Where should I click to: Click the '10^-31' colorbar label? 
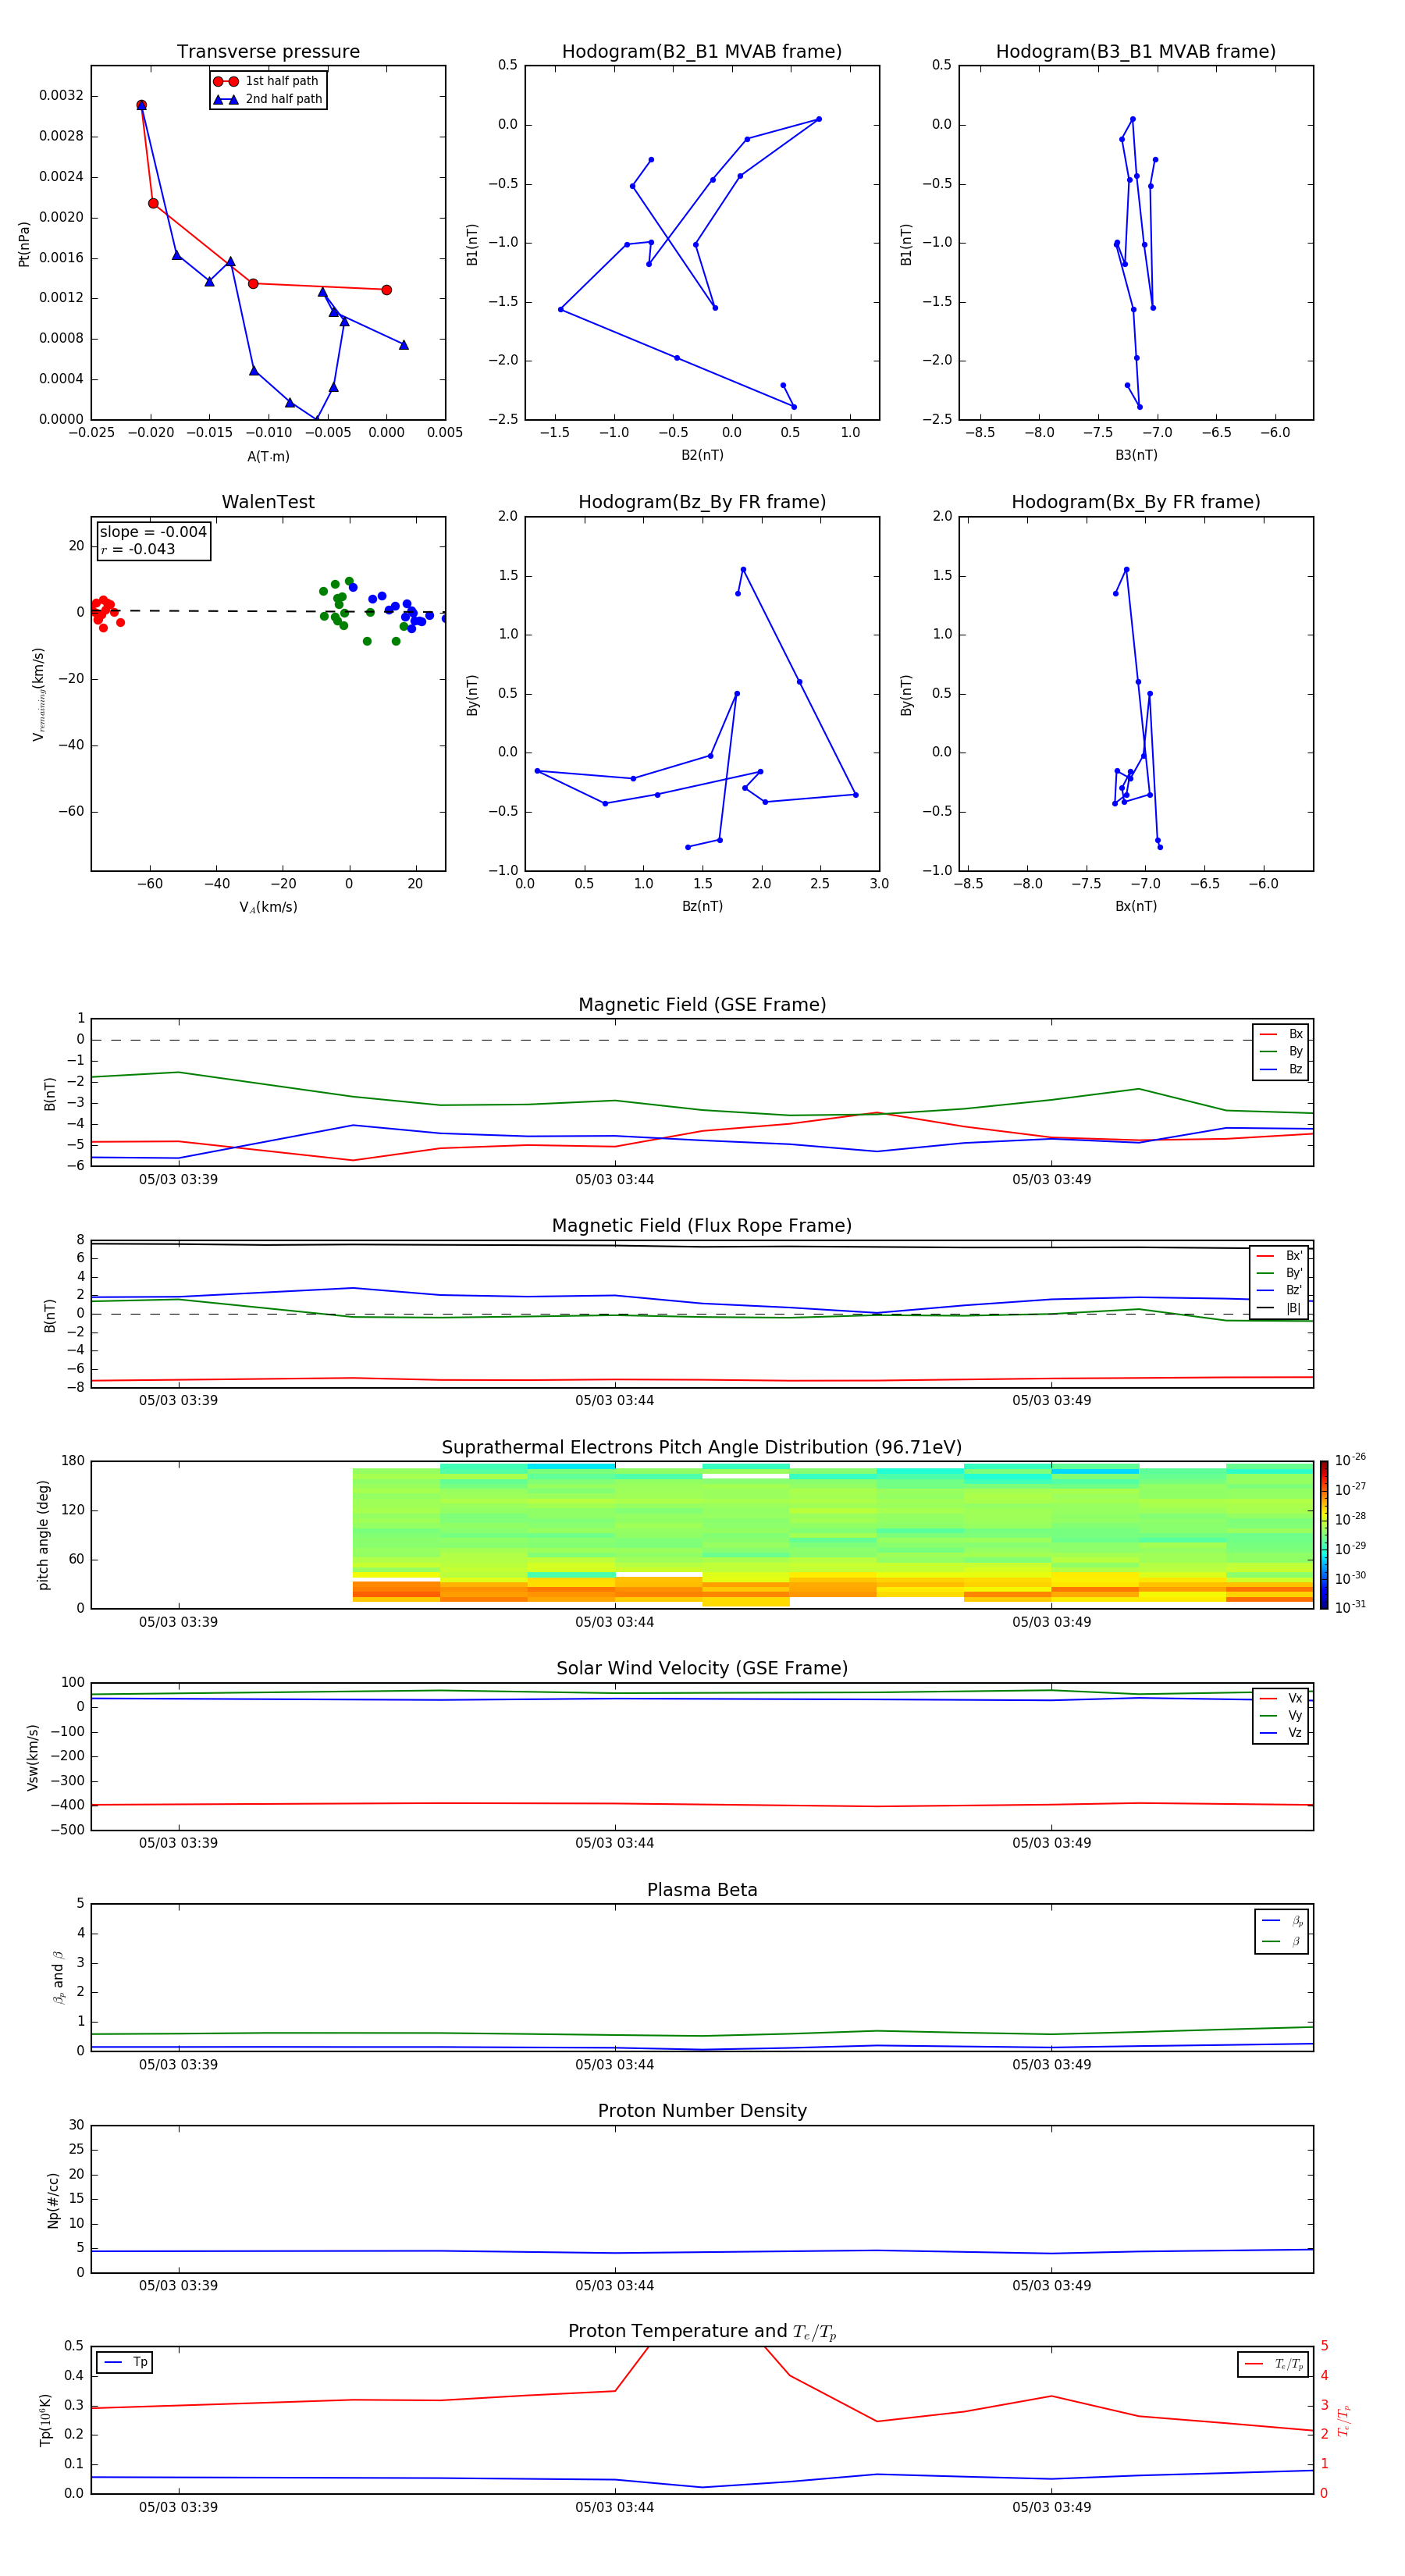[1350, 1607]
